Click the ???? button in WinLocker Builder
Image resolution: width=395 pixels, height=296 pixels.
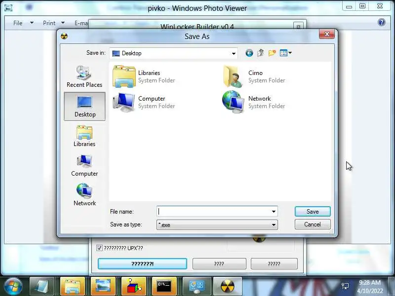[x=219, y=264]
